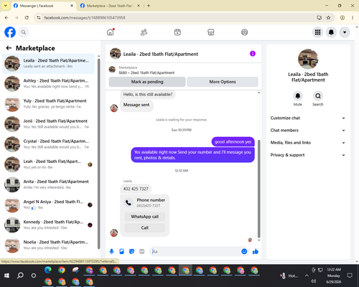Image resolution: width=359 pixels, height=287 pixels.
Task: Open the account dropdown arrow in header
Action: point(345,32)
